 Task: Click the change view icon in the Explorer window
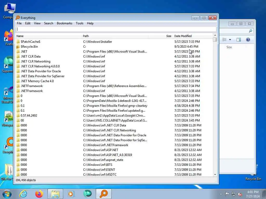224,40
